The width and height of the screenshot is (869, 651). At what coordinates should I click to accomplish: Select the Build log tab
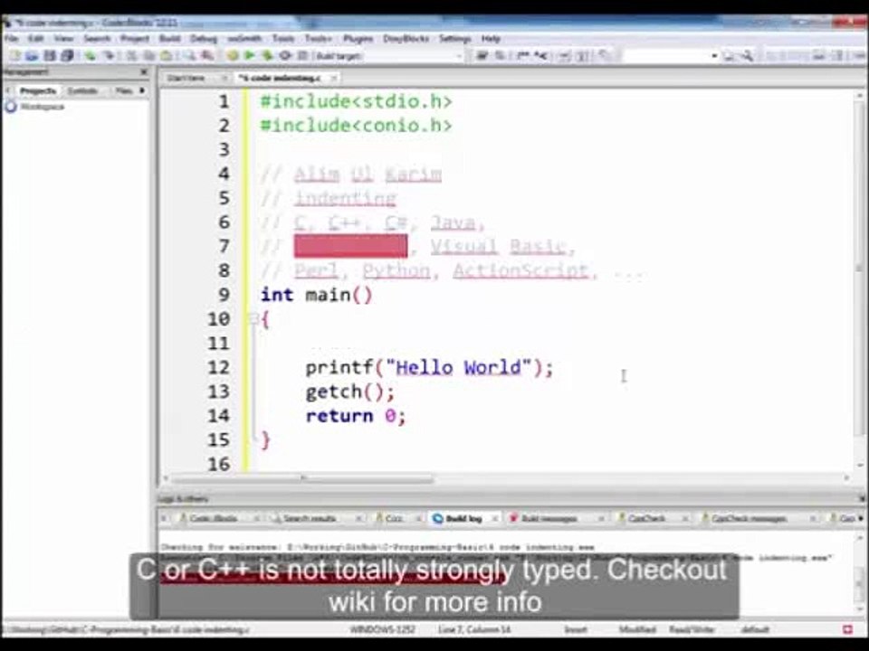click(463, 518)
